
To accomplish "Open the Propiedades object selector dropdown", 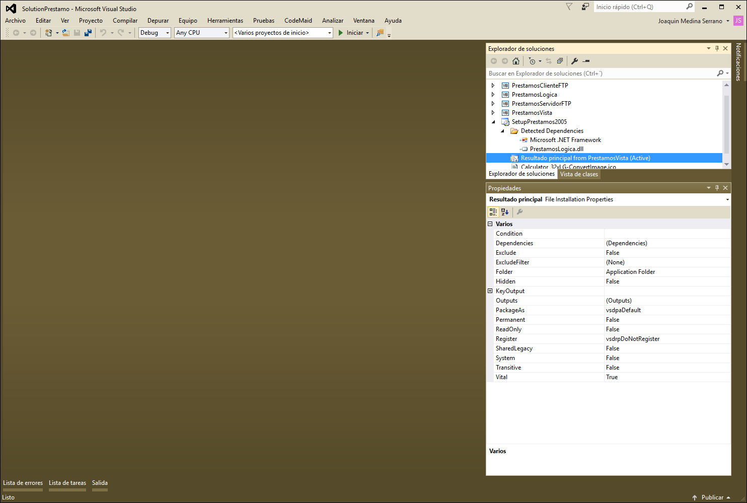I will pos(727,199).
